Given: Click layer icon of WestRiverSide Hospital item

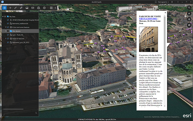Looking at the screenshot, I should (x=11, y=20).
